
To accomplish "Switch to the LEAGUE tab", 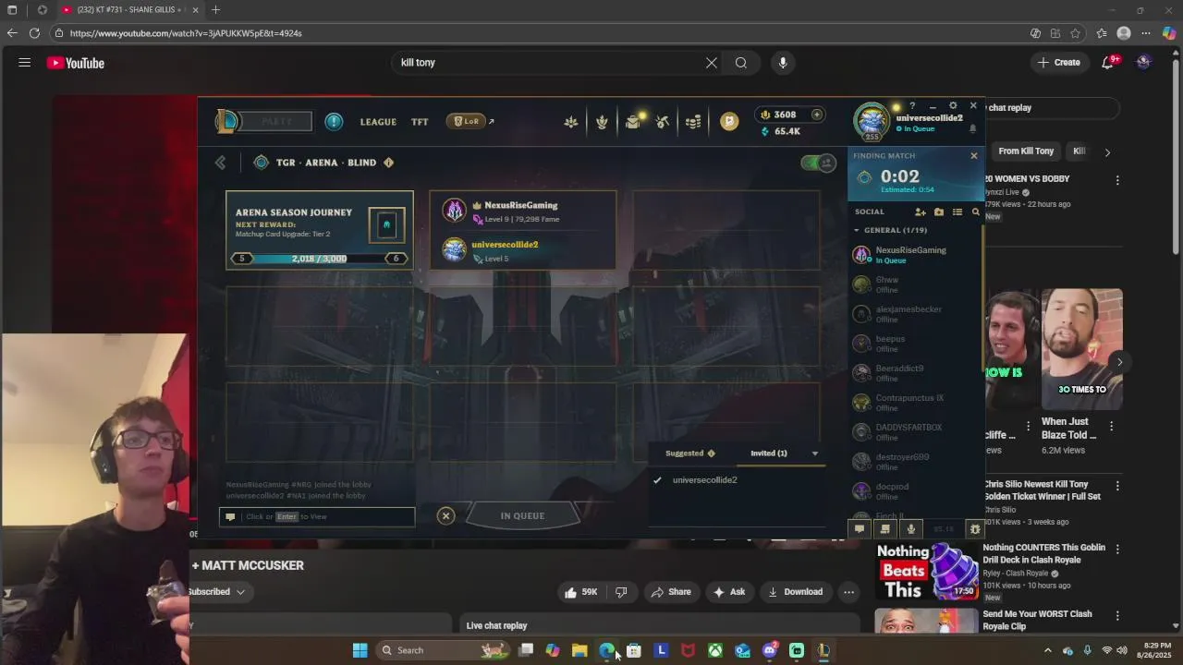I will (378, 122).
